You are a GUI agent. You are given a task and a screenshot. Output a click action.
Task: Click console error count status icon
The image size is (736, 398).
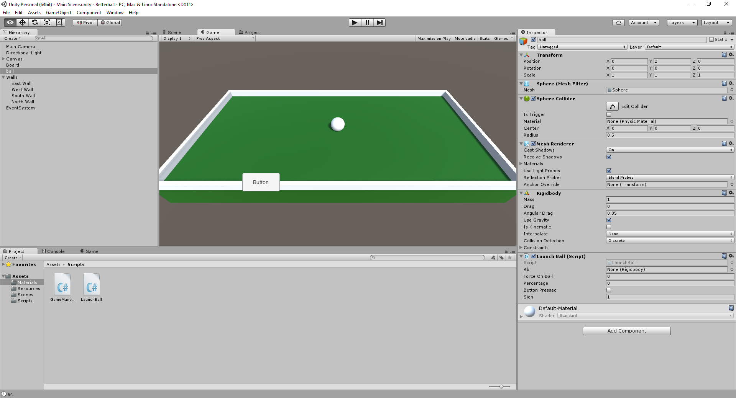click(4, 394)
